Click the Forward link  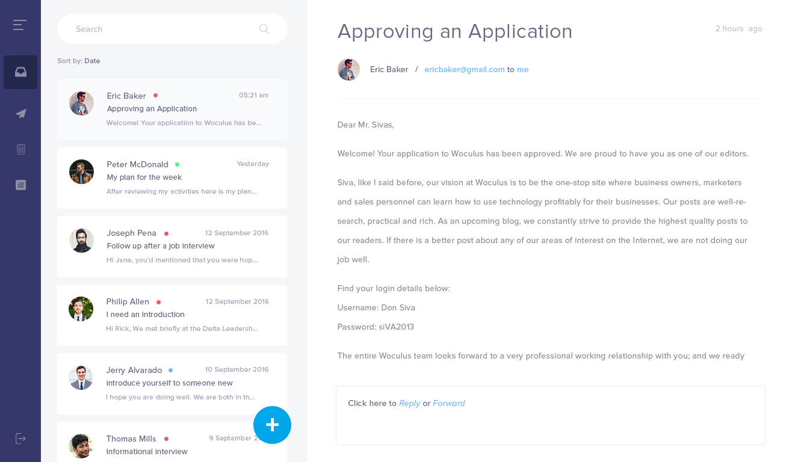pos(449,403)
